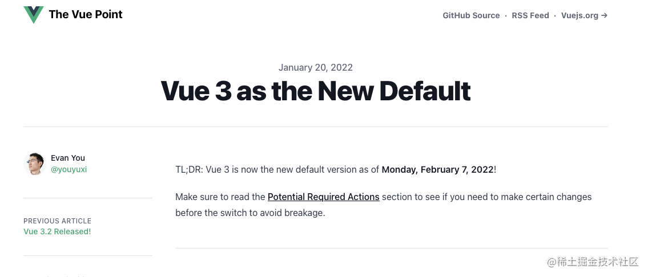Click the arrow icon after Vuejs.org
The image size is (648, 277).
point(604,16)
